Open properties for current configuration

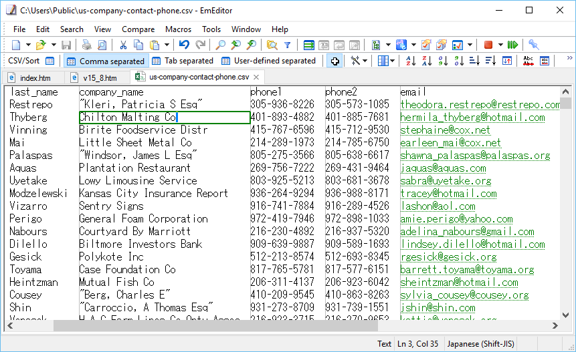[426, 45]
